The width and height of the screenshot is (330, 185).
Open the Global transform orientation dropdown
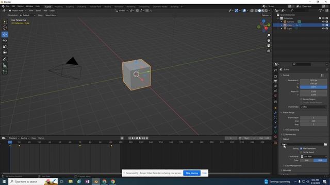tap(122, 10)
